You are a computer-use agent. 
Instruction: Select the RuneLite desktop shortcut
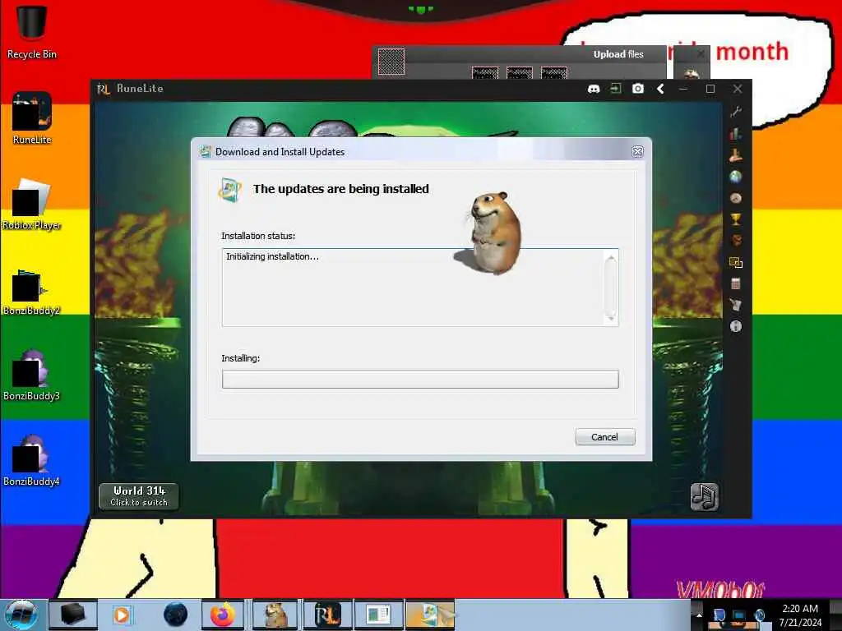[x=32, y=118]
